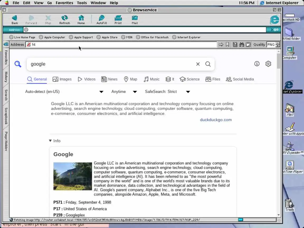304x228 pixels.
Task: Collapse the Info disclosure triangle
Action: (x=50, y=141)
